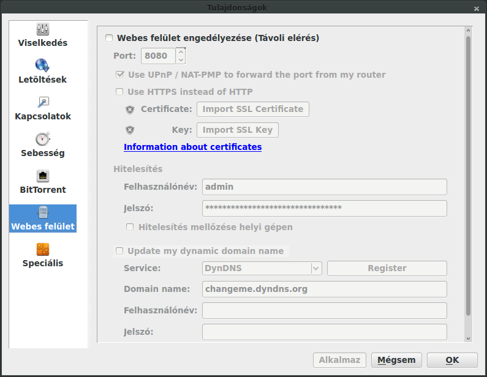Viewport: 487px width, 377px height.
Task: Click the shield icon beside Certificate
Action: point(130,110)
